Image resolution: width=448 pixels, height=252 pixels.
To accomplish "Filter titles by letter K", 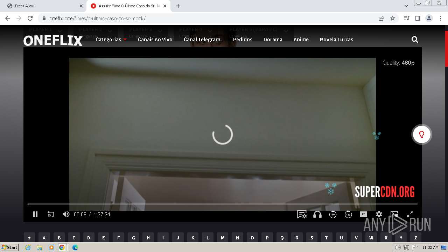I will point(193,238).
